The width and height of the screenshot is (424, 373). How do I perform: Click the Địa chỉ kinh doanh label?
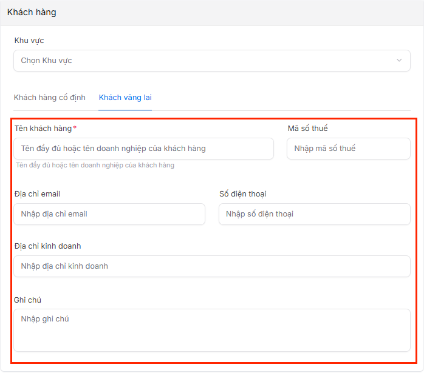[x=47, y=246]
